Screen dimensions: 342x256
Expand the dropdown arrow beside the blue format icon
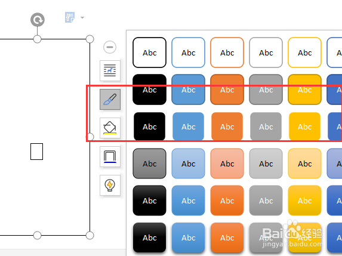pyautogui.click(x=82, y=17)
